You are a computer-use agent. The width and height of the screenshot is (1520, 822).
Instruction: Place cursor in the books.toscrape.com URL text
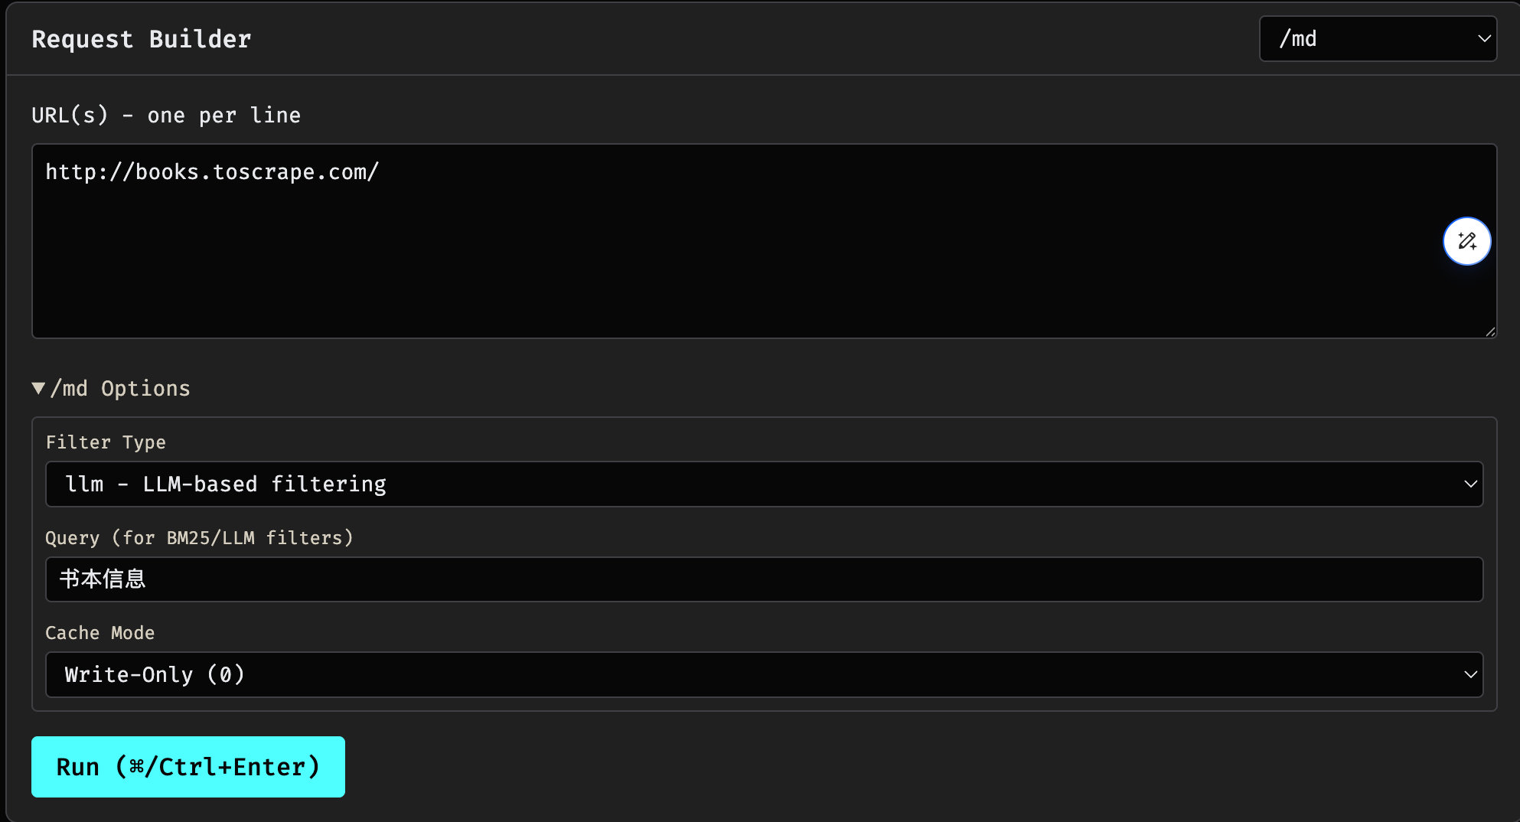(x=212, y=172)
